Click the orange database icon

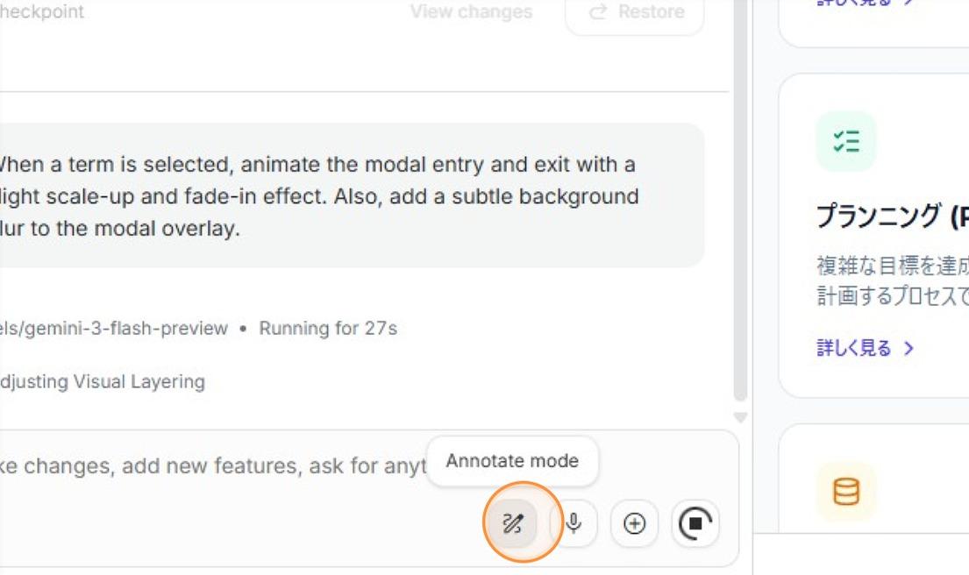tap(845, 492)
